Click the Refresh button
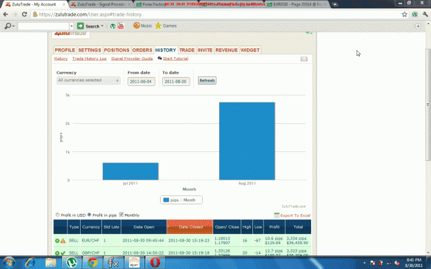431x269 pixels. point(207,80)
